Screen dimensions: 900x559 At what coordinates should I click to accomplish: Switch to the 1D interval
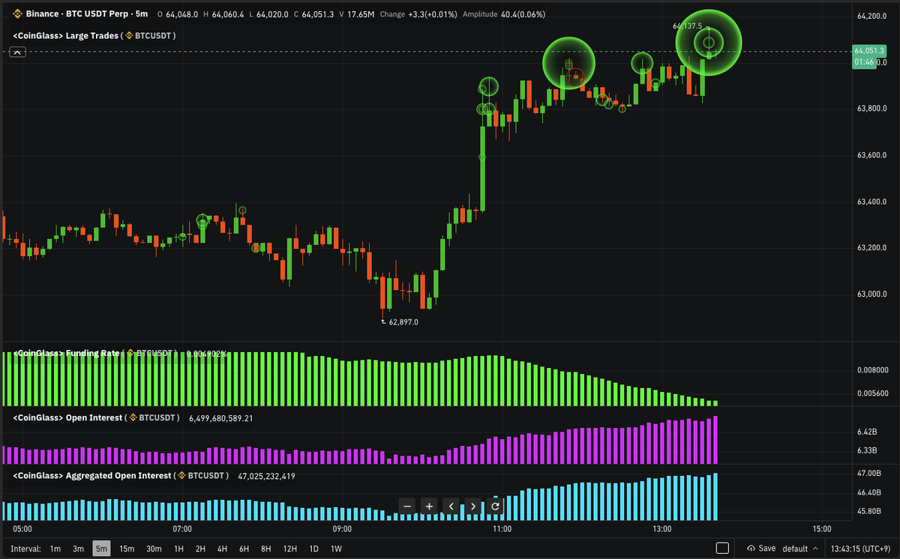pos(313,549)
